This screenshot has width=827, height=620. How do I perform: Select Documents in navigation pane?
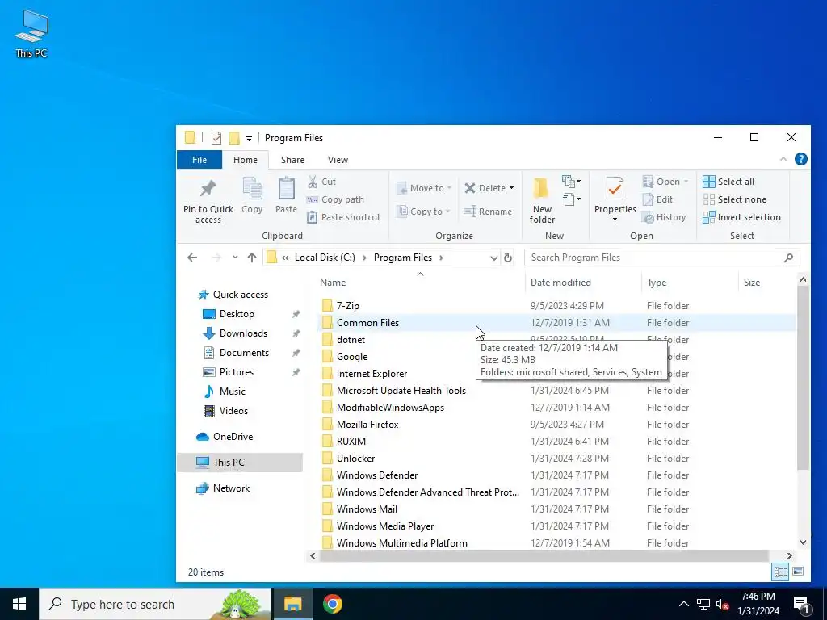(244, 353)
